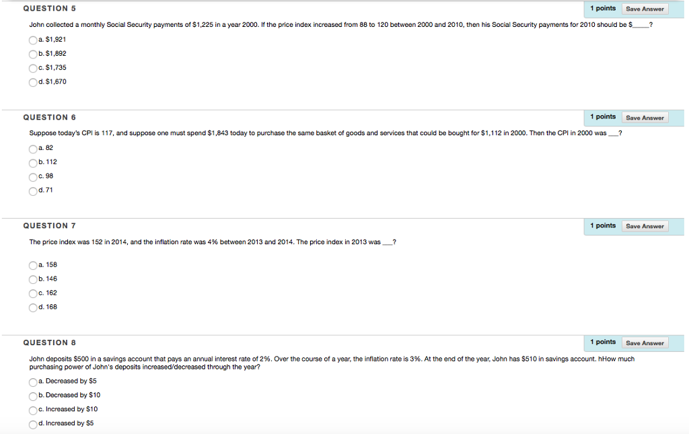Select 'Increased by $5' answer
The height and width of the screenshot is (434, 689).
coord(32,424)
